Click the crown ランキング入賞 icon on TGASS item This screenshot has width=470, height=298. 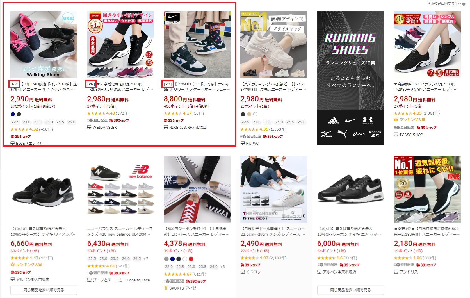click(x=396, y=120)
